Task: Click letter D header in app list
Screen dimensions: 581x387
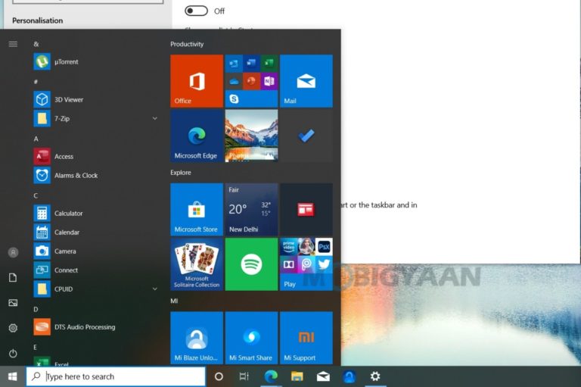Action: [36, 310]
